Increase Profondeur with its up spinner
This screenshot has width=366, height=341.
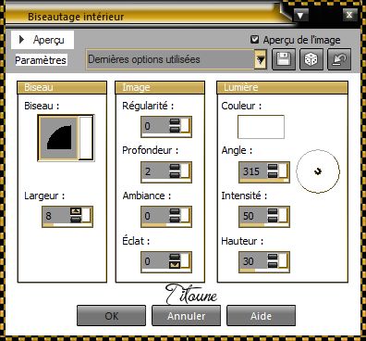pyautogui.click(x=175, y=168)
